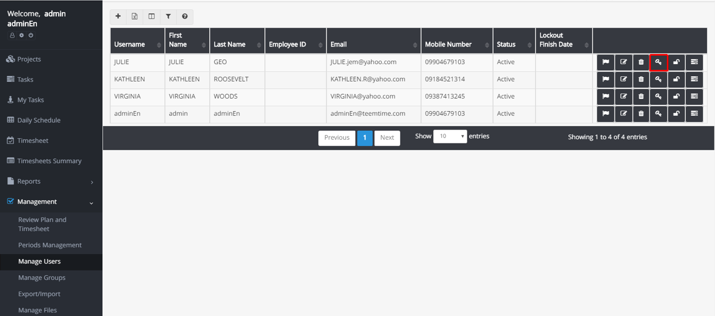This screenshot has height=316, width=715.
Task: Open the filter icon on the toolbar
Action: point(168,16)
